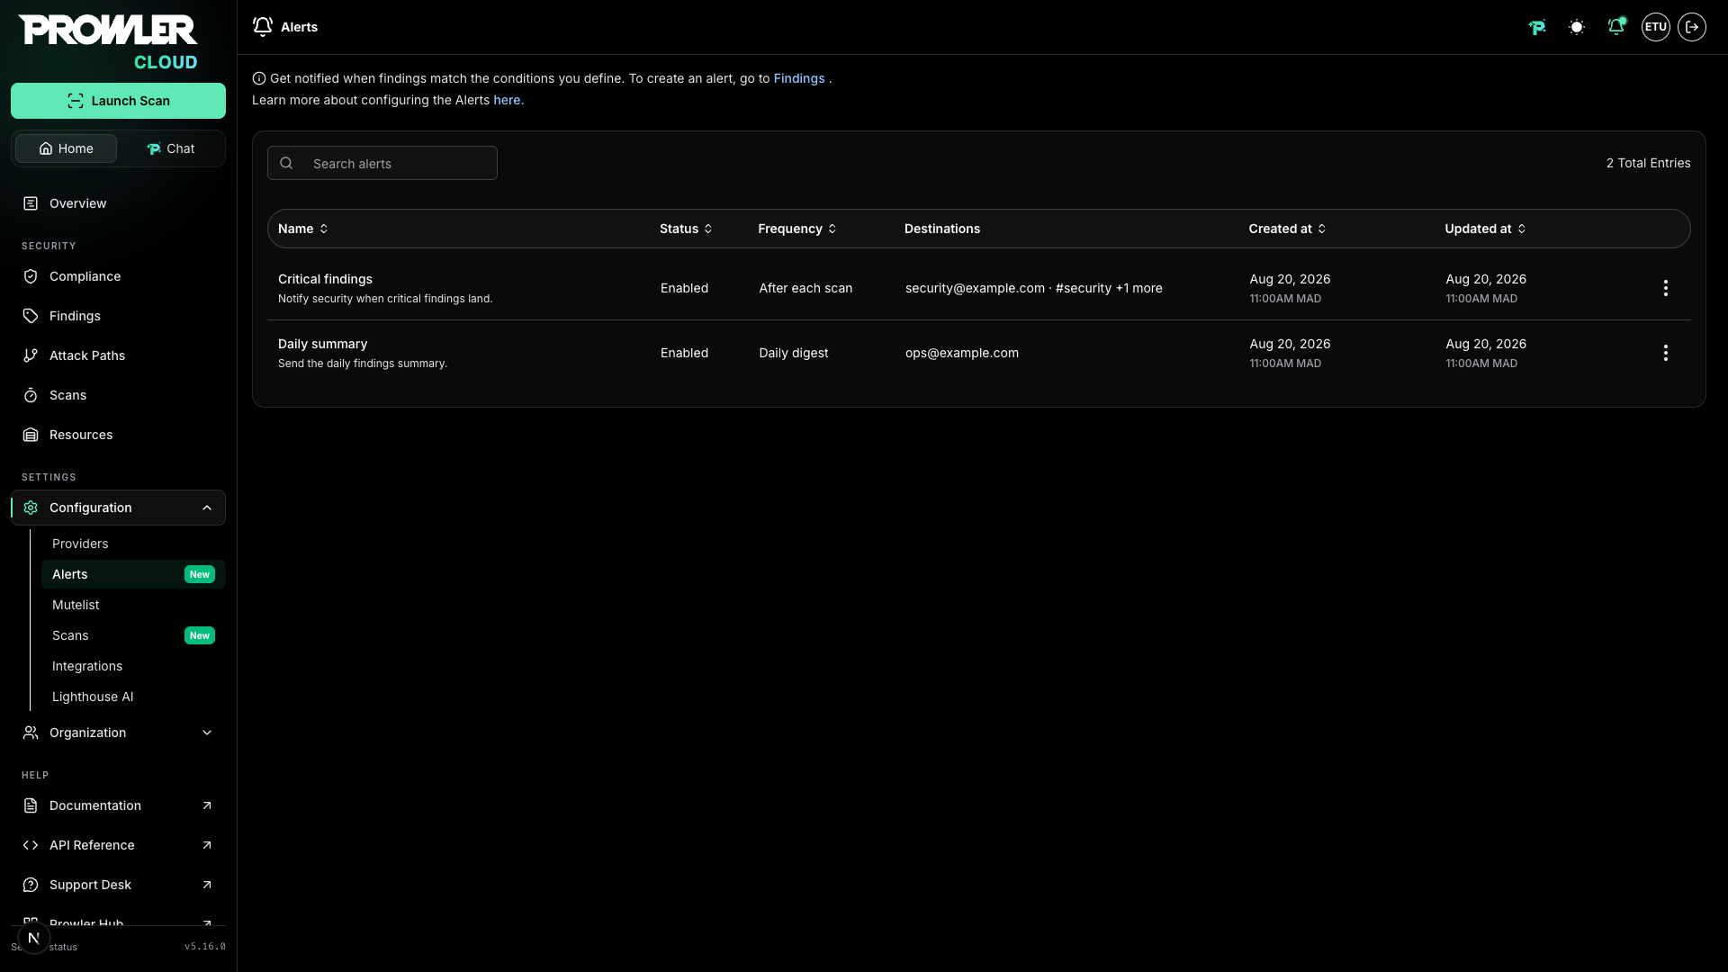Switch to the Chat tab
1728x972 pixels.
pyautogui.click(x=170, y=148)
